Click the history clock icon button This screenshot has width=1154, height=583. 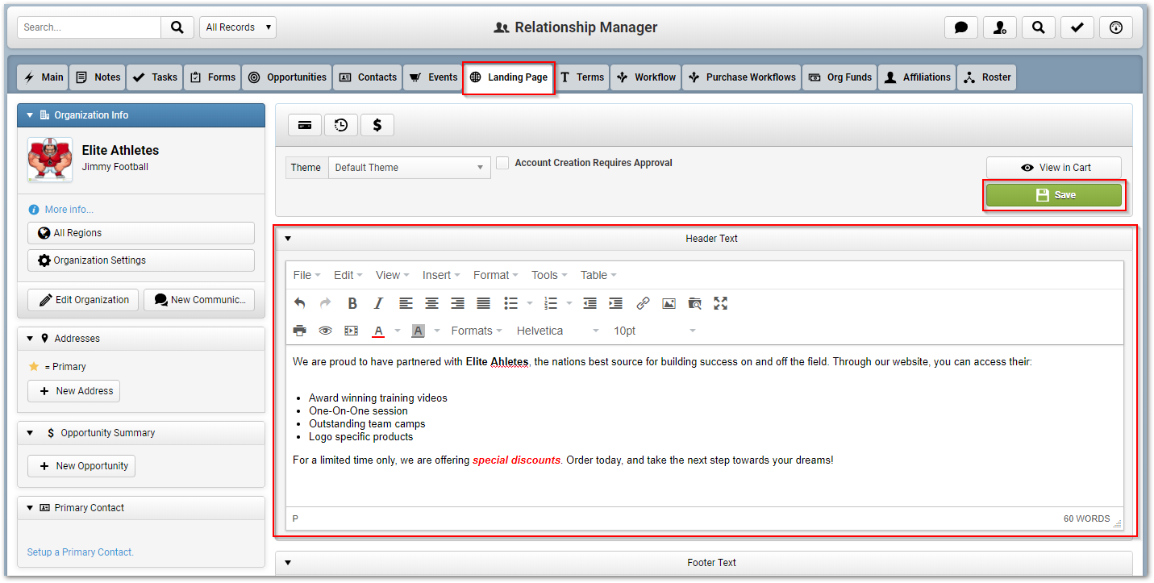tap(341, 125)
